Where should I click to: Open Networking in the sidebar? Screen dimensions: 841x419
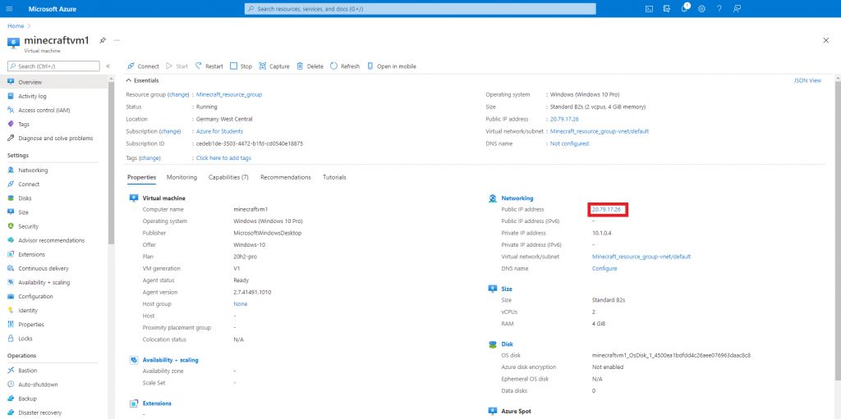click(x=33, y=170)
